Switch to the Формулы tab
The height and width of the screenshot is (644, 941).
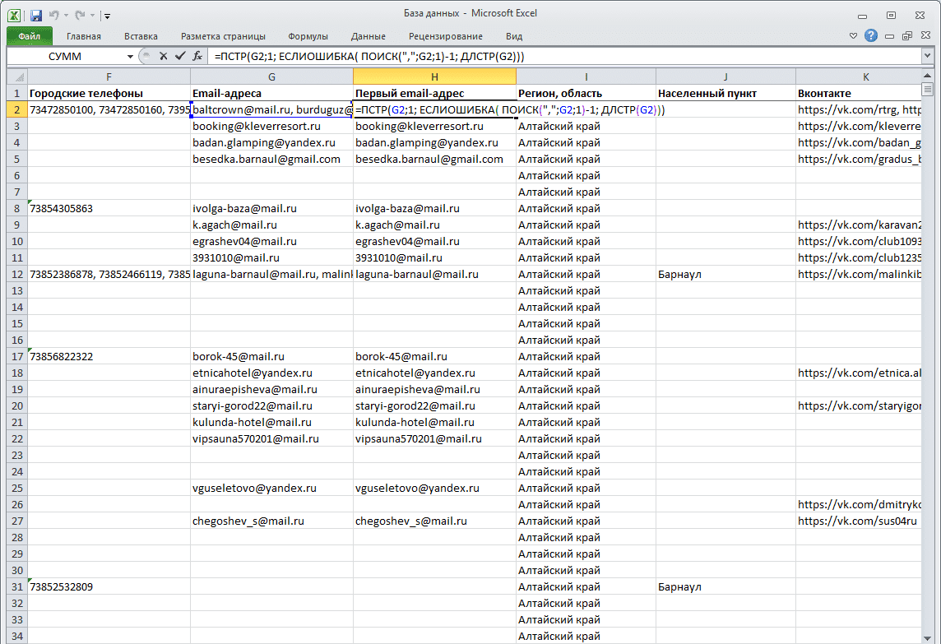click(x=308, y=36)
